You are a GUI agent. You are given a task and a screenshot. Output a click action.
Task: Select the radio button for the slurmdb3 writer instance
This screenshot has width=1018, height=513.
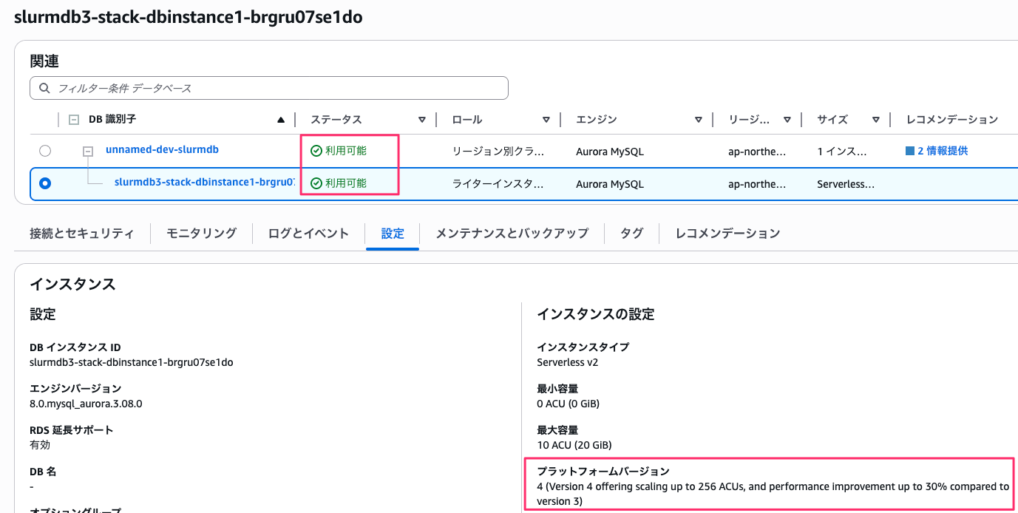pyautogui.click(x=45, y=183)
